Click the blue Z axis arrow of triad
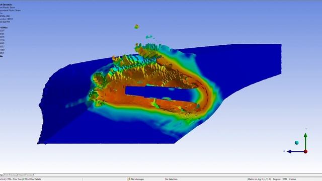322x181 pixels. pos(295,152)
